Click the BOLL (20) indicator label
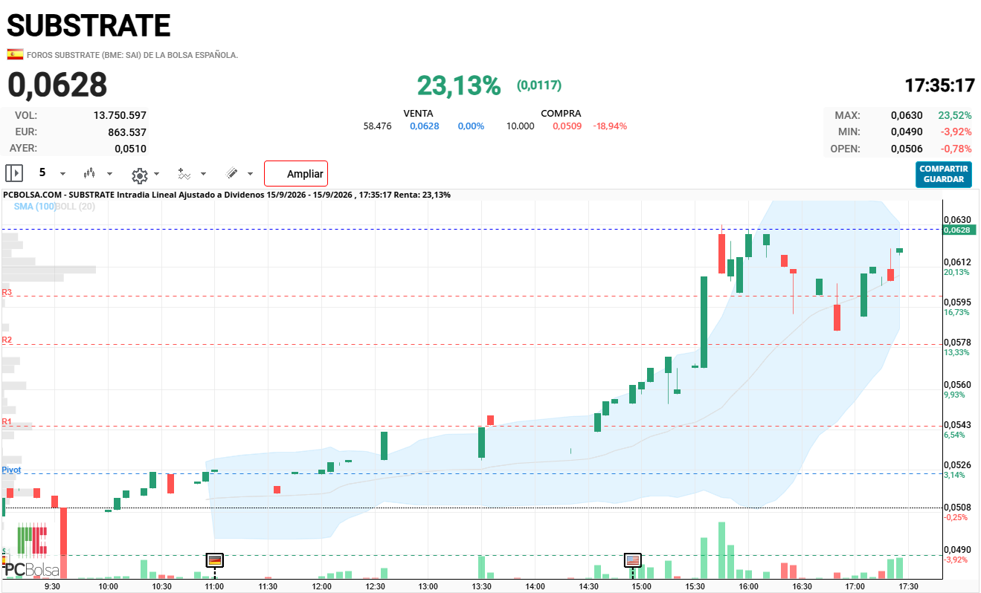 [x=76, y=206]
